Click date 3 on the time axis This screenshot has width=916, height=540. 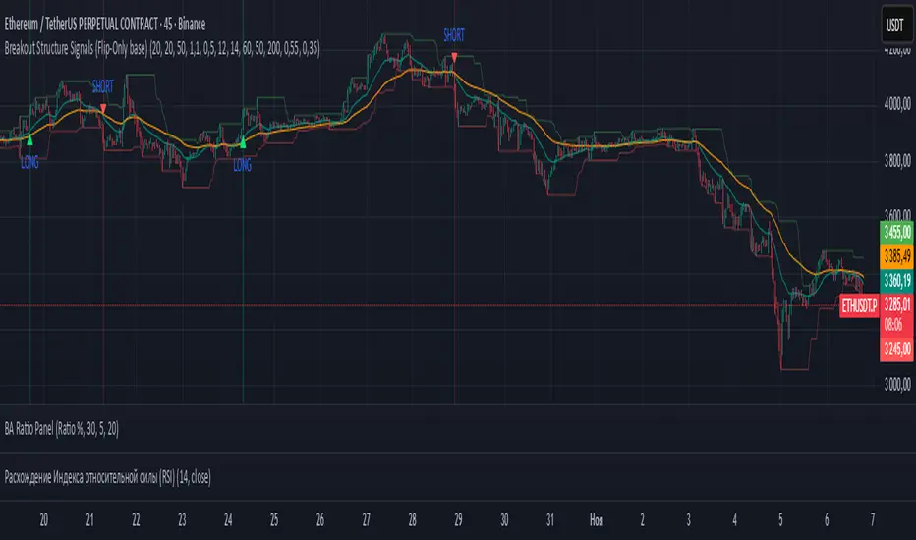click(688, 519)
